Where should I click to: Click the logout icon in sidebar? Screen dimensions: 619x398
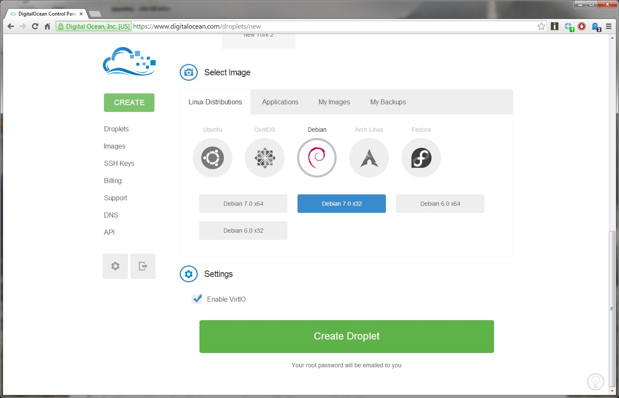143,266
